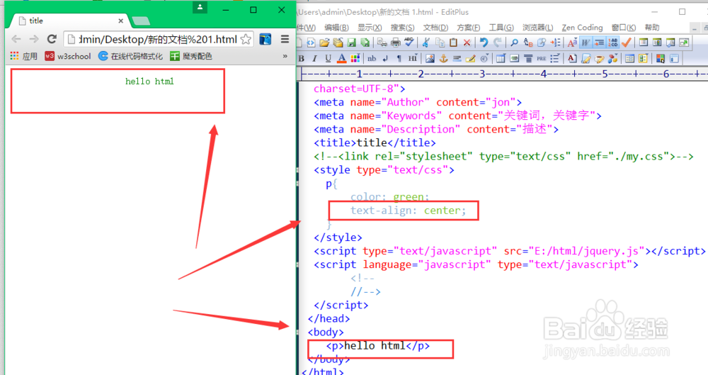708x375 pixels.
Task: Open a new Chrome tab
Action: tap(141, 21)
